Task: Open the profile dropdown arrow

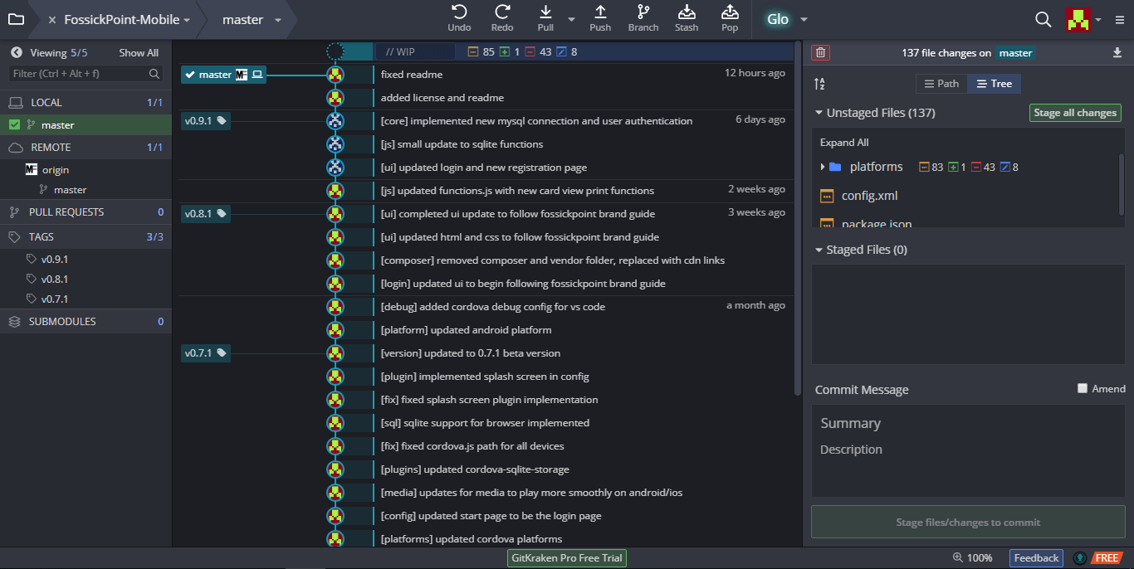Action: 1098,19
